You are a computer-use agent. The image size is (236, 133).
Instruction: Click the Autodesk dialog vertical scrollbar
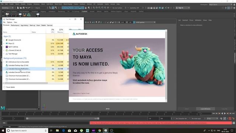[x=166, y=66]
